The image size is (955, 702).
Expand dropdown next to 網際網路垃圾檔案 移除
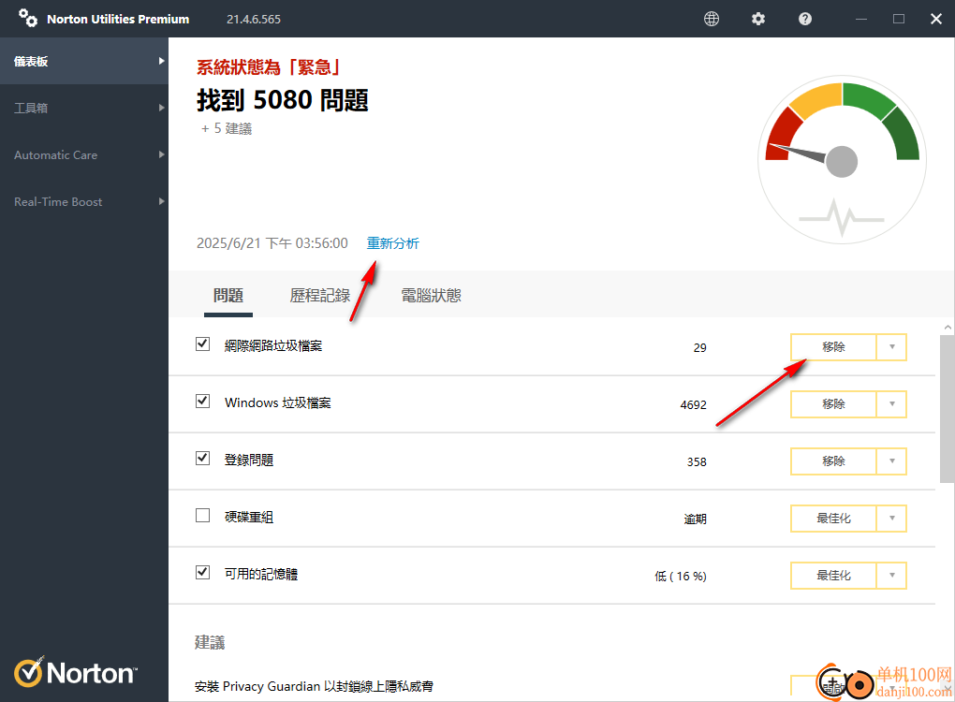click(891, 347)
